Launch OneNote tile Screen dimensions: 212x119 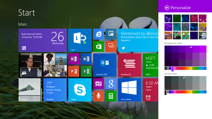click(74, 59)
